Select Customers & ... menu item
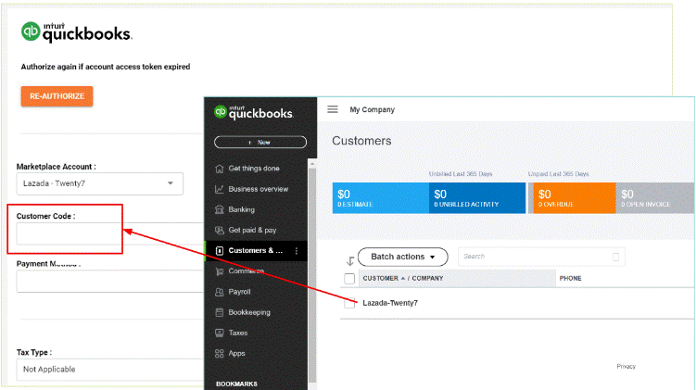696x390 pixels. click(255, 251)
